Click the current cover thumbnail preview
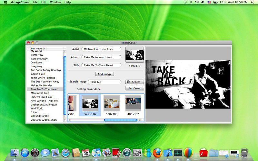Viewport: 258px width, 161px height. 134,55
